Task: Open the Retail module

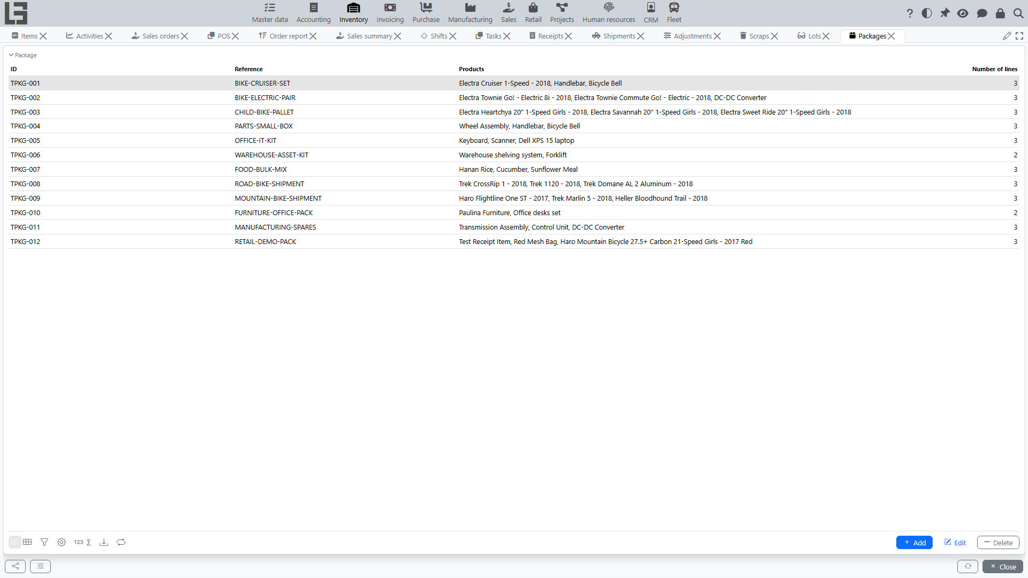Action: click(x=533, y=13)
